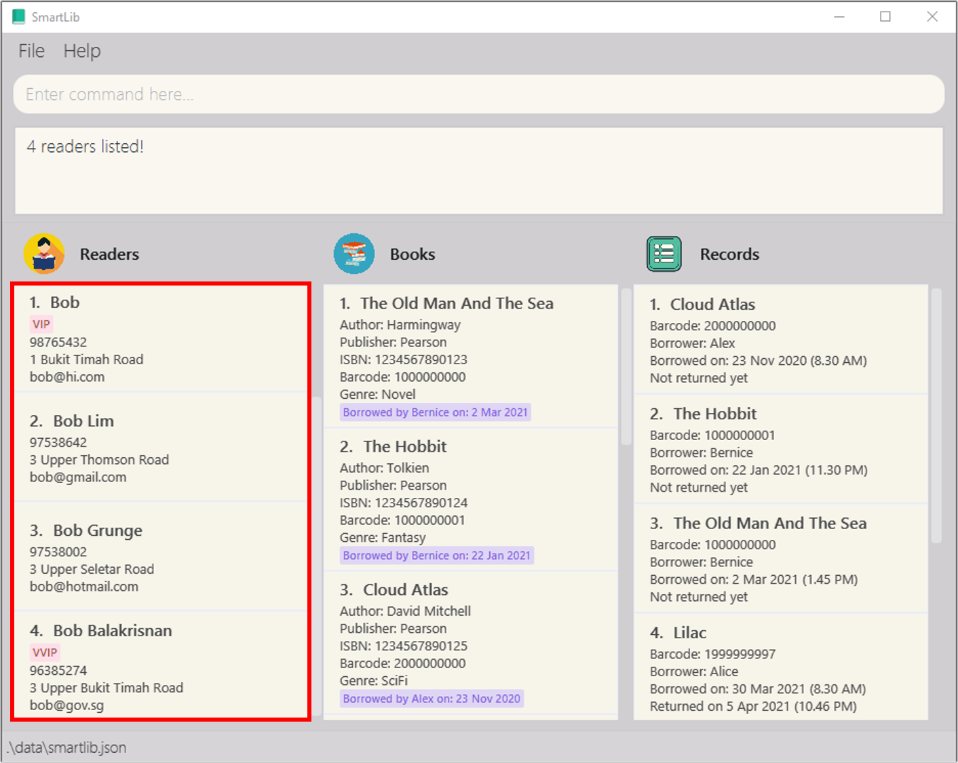958x763 pixels.
Task: Select reader '1. Bob' name
Action: (x=54, y=302)
